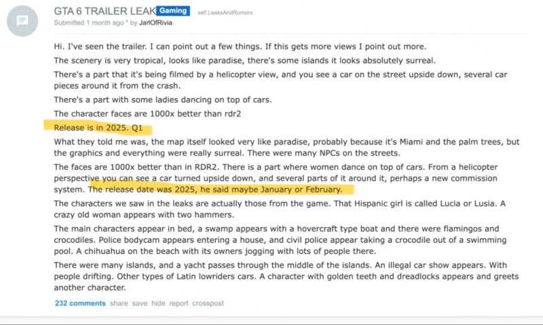
Task: Click the highlighted 'January or February' sentence
Action: tap(215, 190)
